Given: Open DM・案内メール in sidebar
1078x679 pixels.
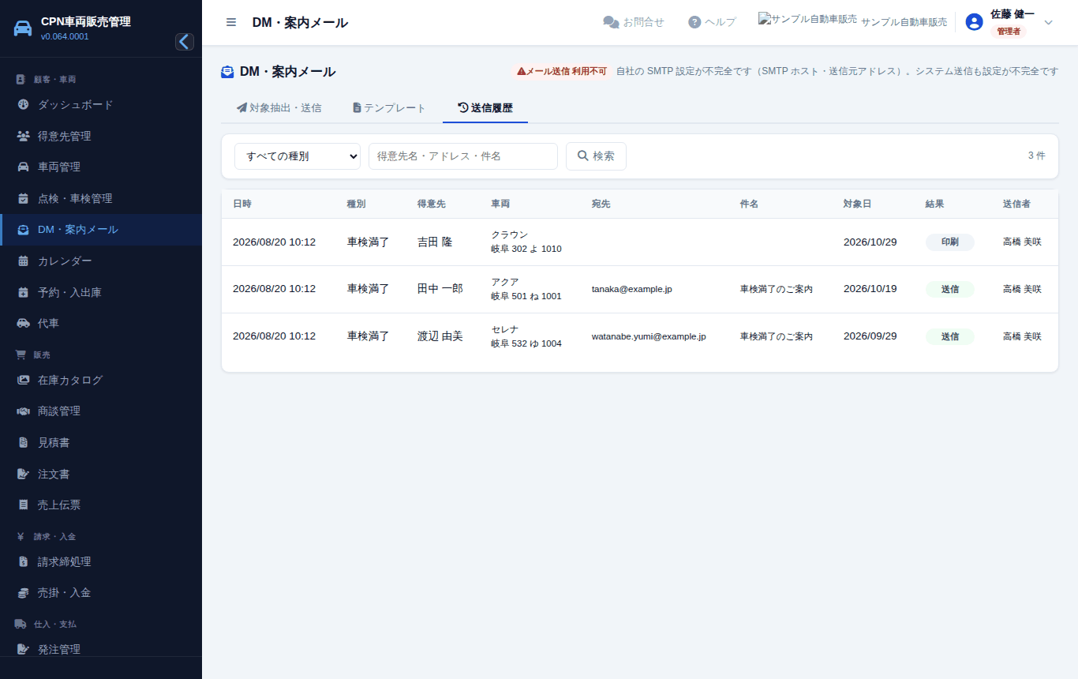Looking at the screenshot, I should [101, 230].
